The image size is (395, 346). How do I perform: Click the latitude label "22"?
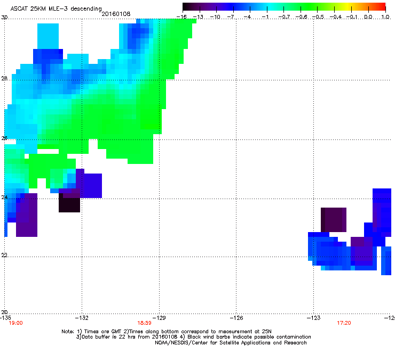tap(4, 256)
